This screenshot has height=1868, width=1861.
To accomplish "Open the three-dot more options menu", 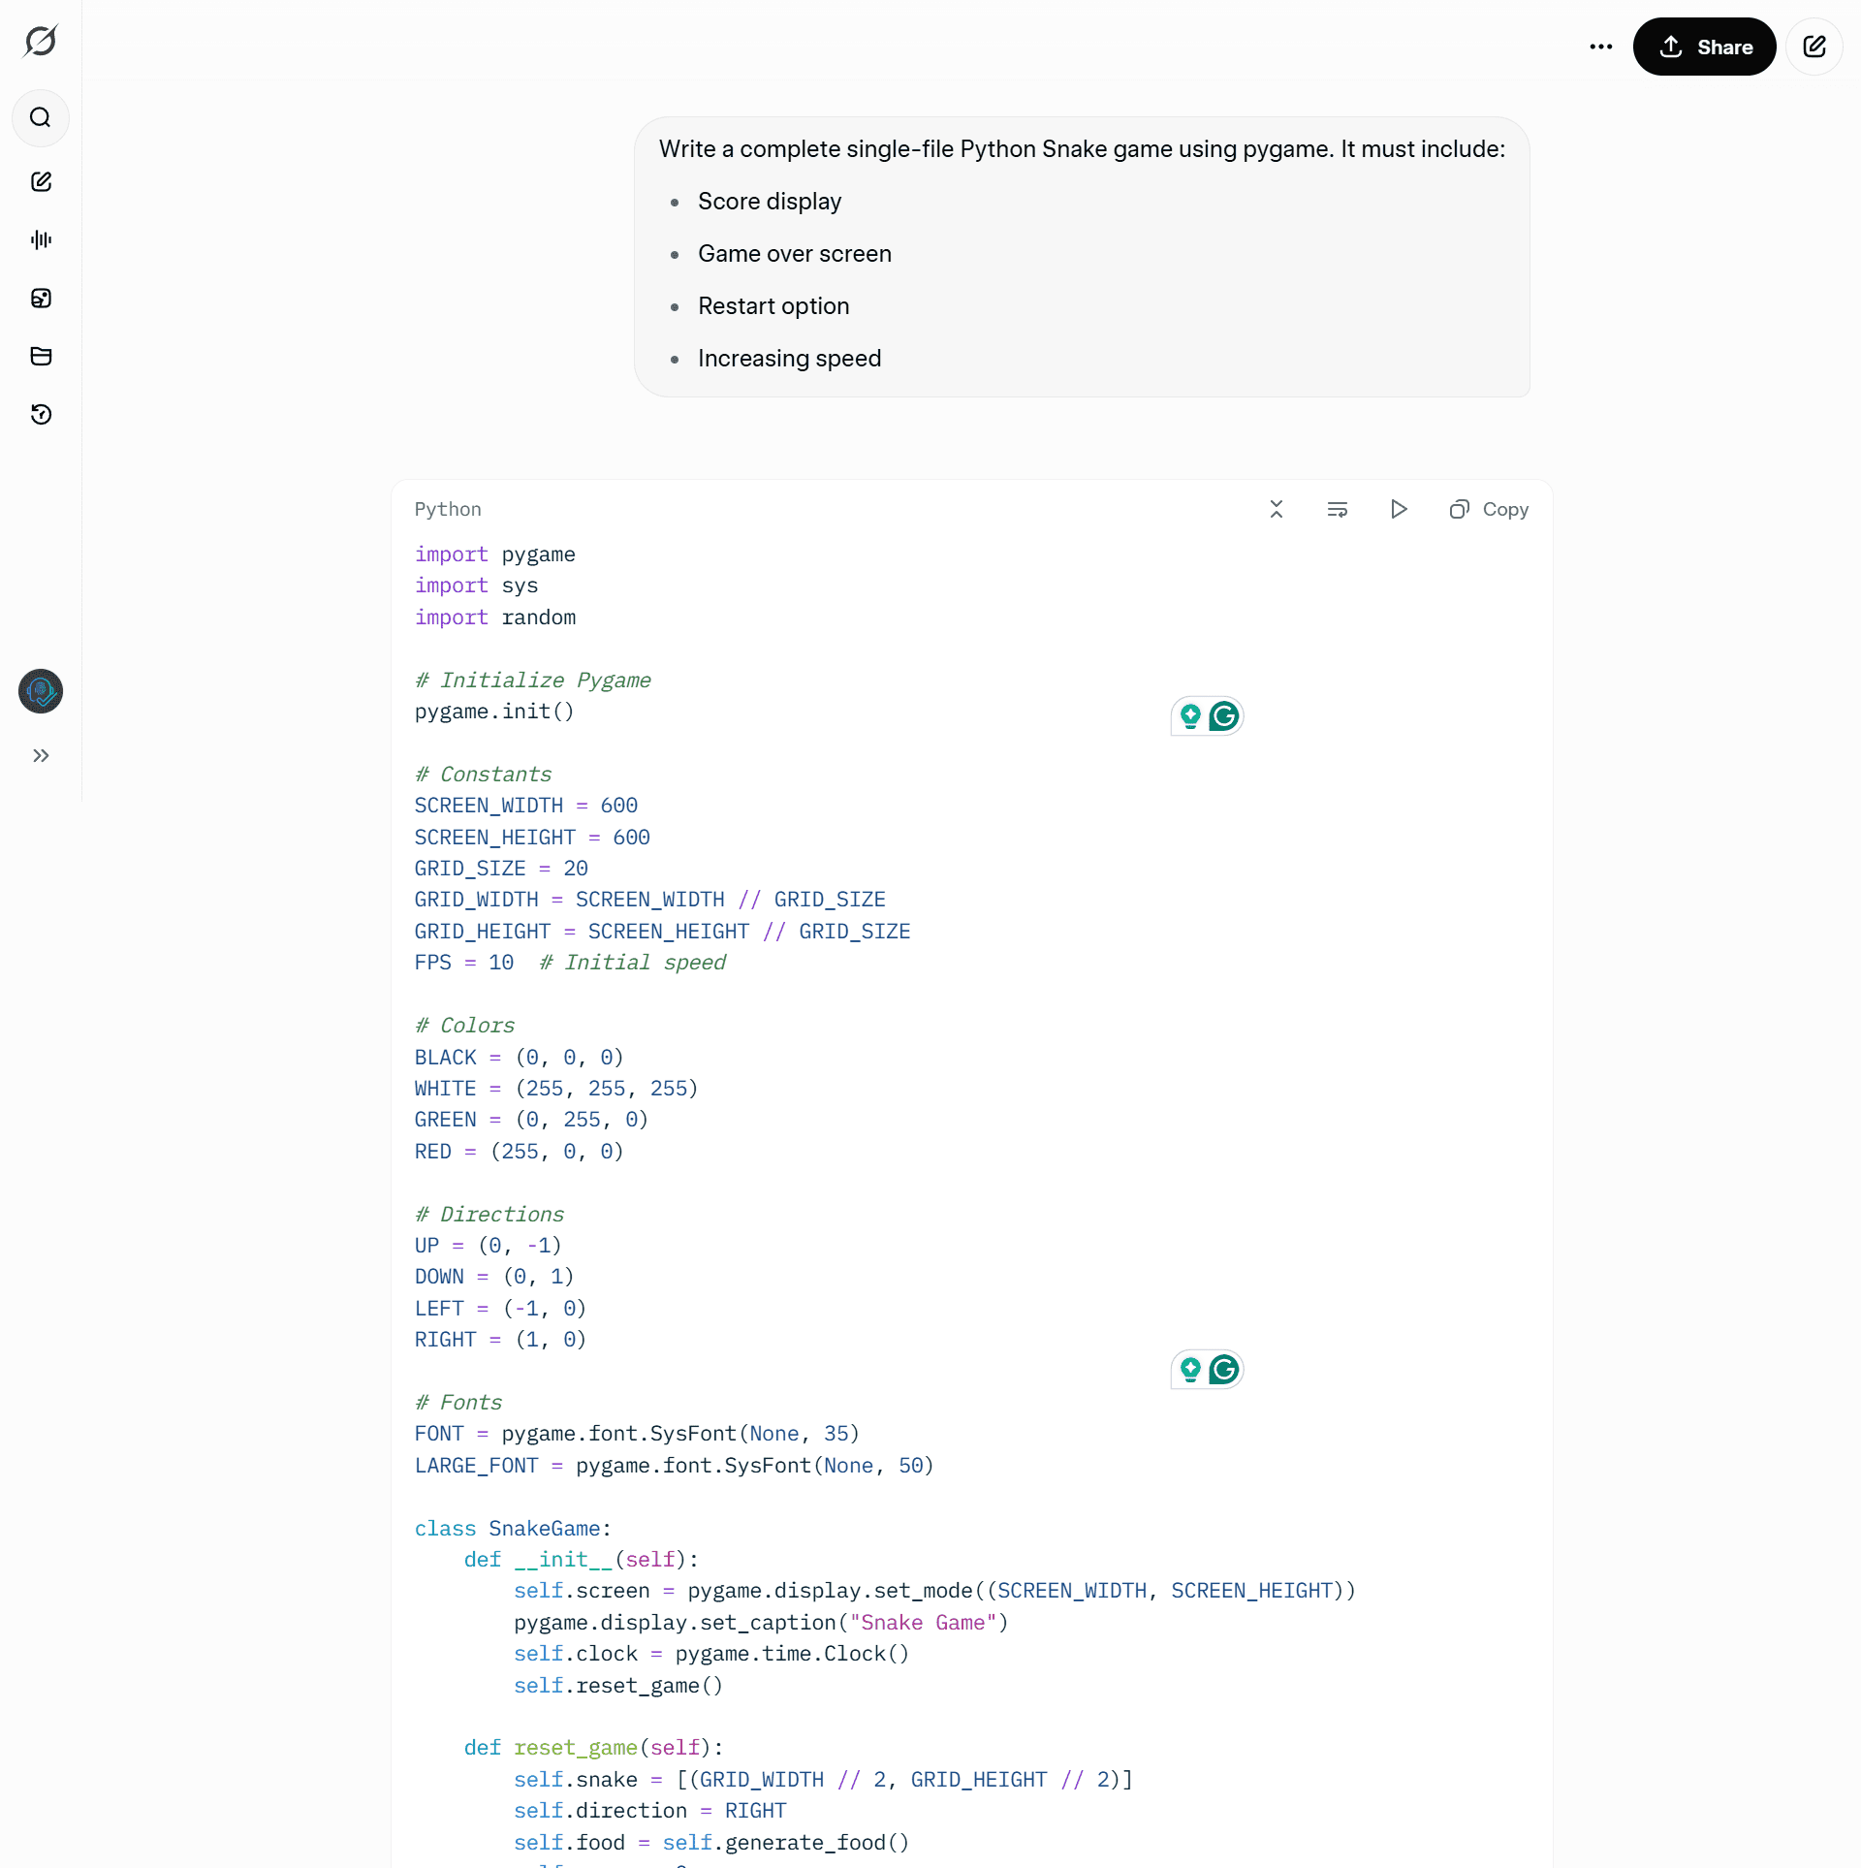I will click(1601, 47).
